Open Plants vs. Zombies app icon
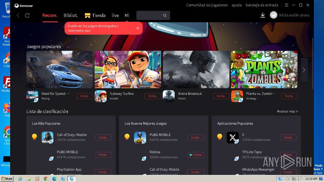 pyautogui.click(x=237, y=96)
